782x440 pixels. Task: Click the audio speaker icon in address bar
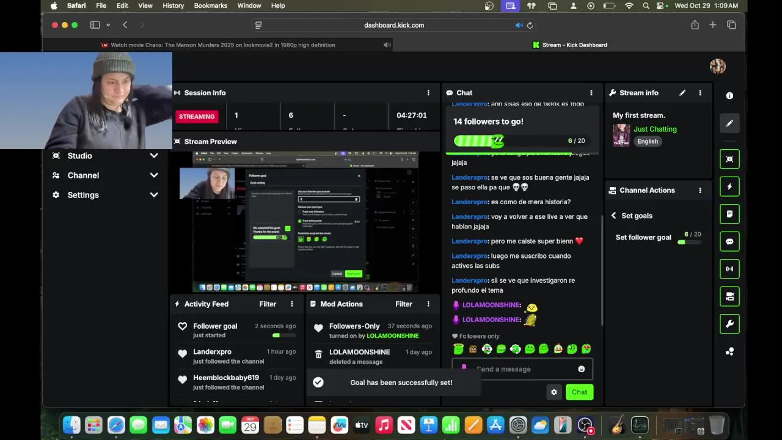click(519, 25)
